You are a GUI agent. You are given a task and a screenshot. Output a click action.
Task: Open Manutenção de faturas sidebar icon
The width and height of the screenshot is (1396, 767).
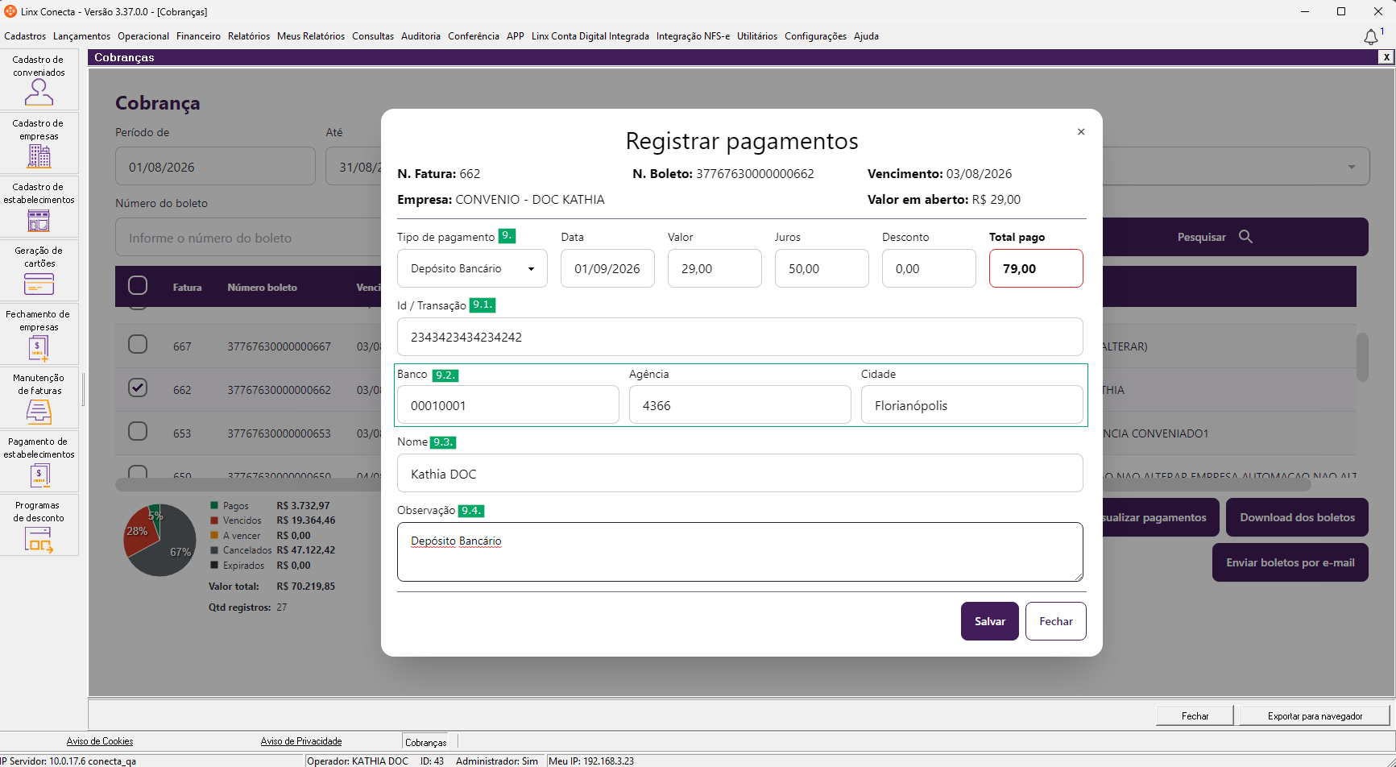(x=39, y=398)
